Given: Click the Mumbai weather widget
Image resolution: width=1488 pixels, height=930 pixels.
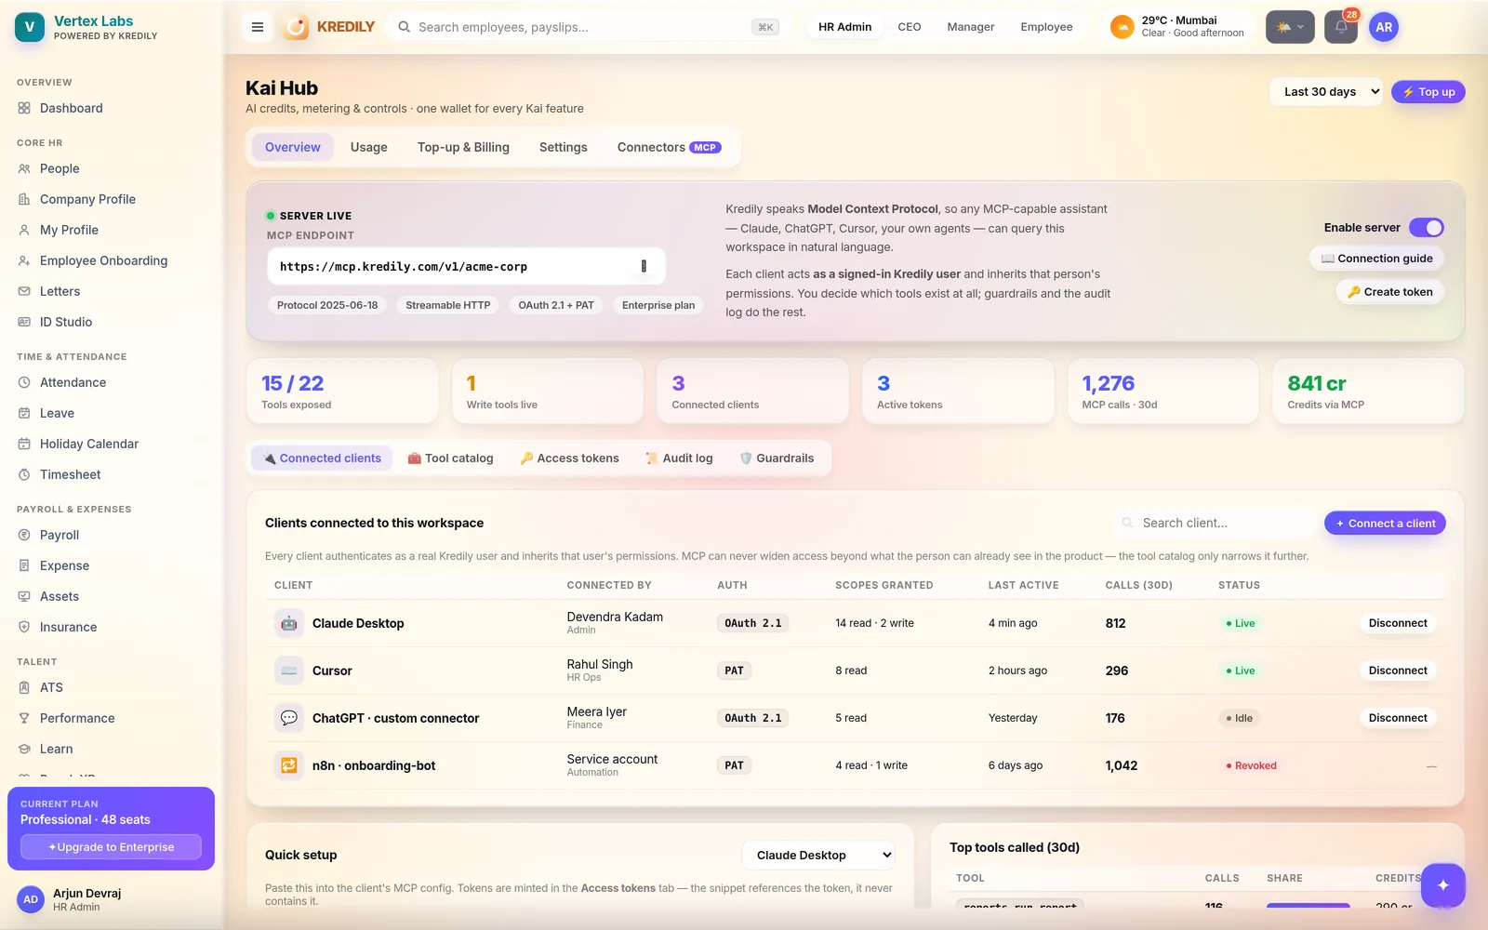Looking at the screenshot, I should [1177, 27].
